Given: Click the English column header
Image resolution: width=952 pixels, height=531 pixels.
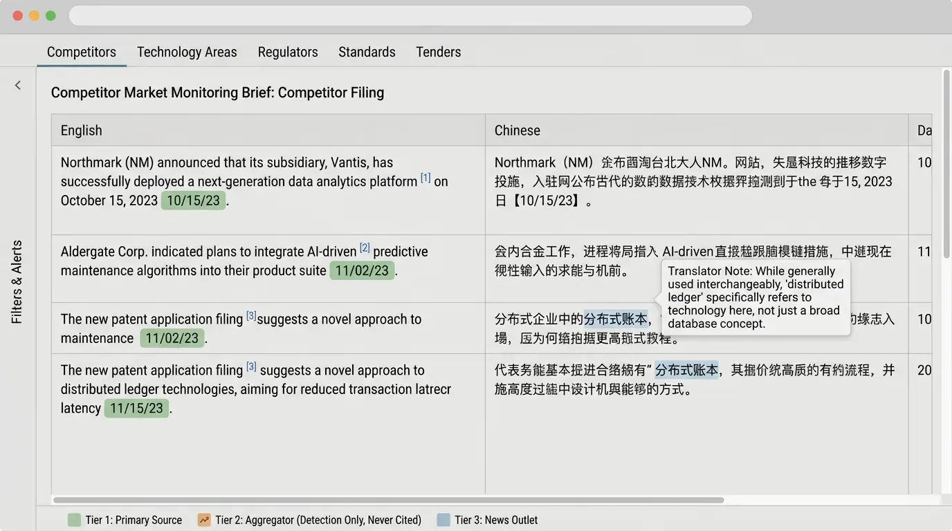Looking at the screenshot, I should tap(268, 130).
